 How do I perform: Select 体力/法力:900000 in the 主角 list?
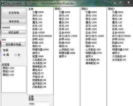pyautogui.click(x=42, y=36)
